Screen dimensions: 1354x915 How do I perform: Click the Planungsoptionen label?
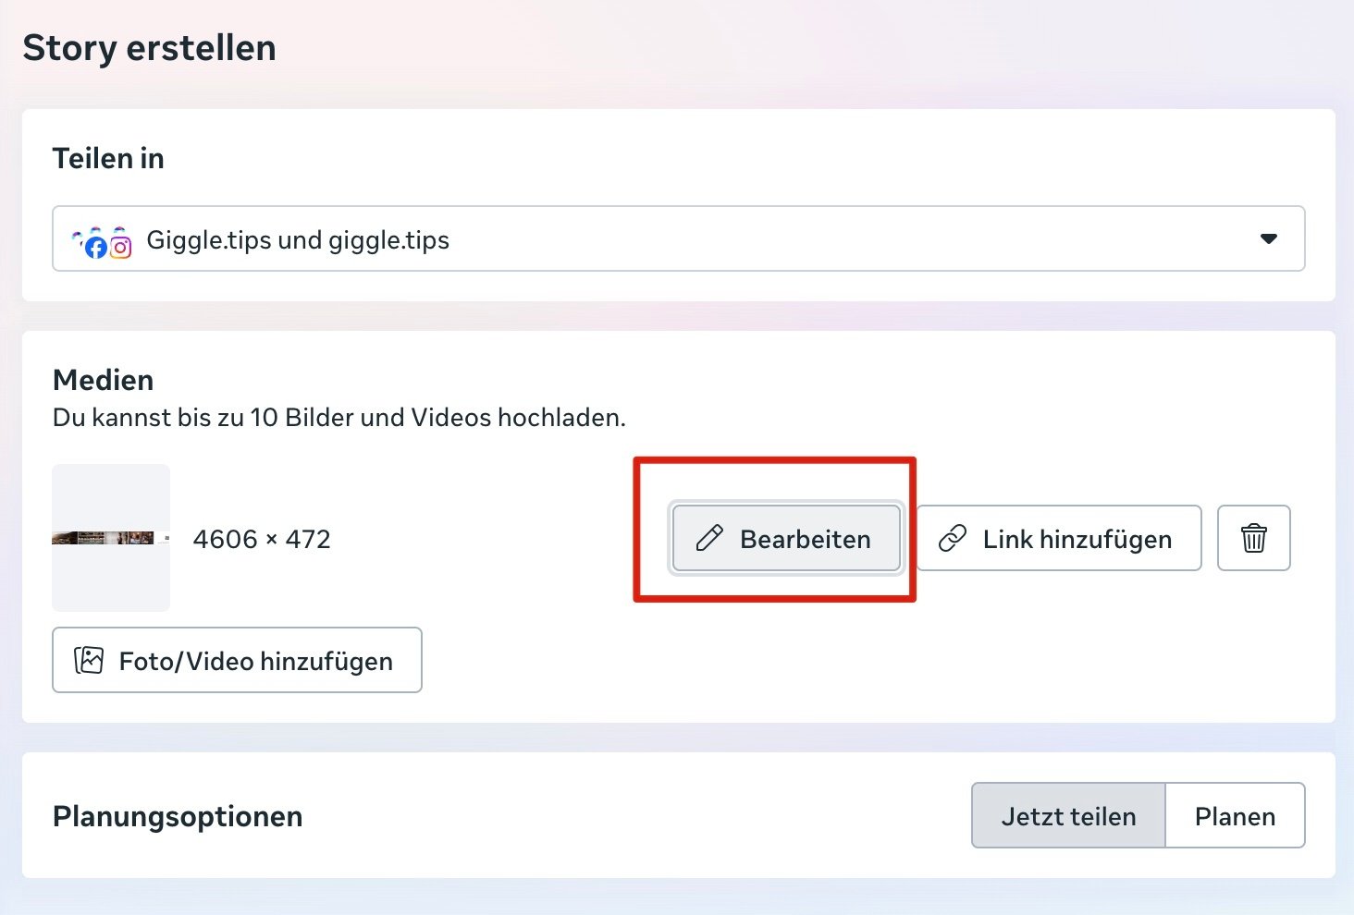coord(178,816)
